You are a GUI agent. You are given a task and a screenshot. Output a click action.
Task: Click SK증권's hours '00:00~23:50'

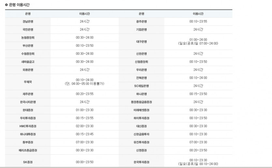(x=84, y=162)
